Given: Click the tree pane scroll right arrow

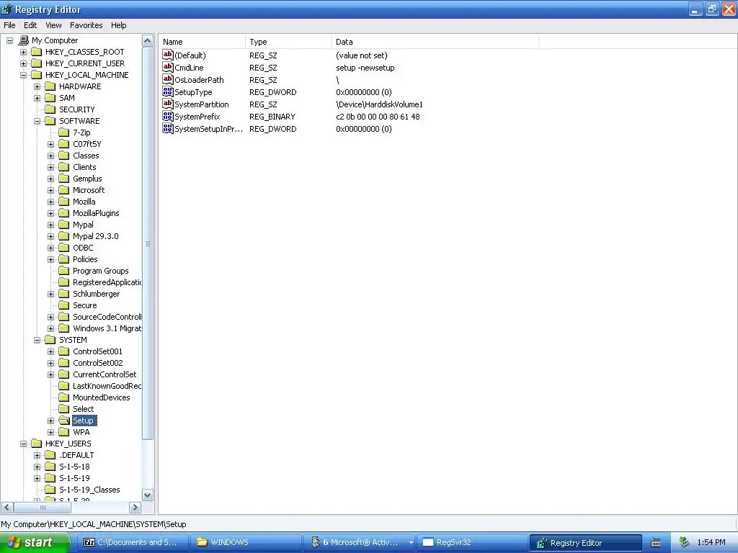Looking at the screenshot, I should point(135,508).
